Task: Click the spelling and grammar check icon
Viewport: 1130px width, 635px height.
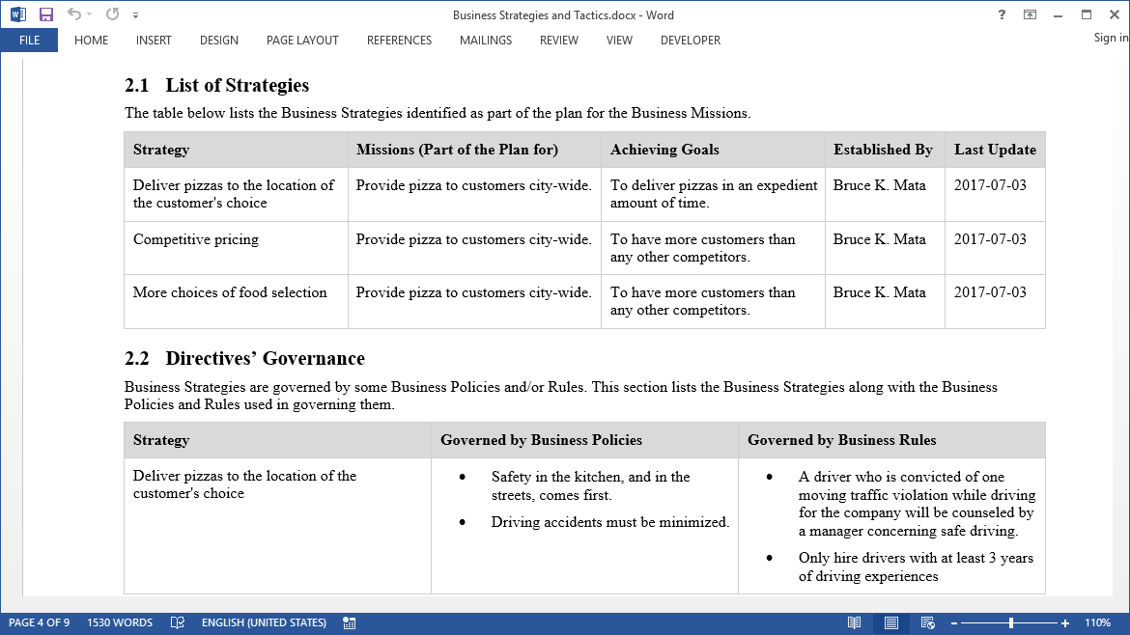Action: [x=178, y=623]
